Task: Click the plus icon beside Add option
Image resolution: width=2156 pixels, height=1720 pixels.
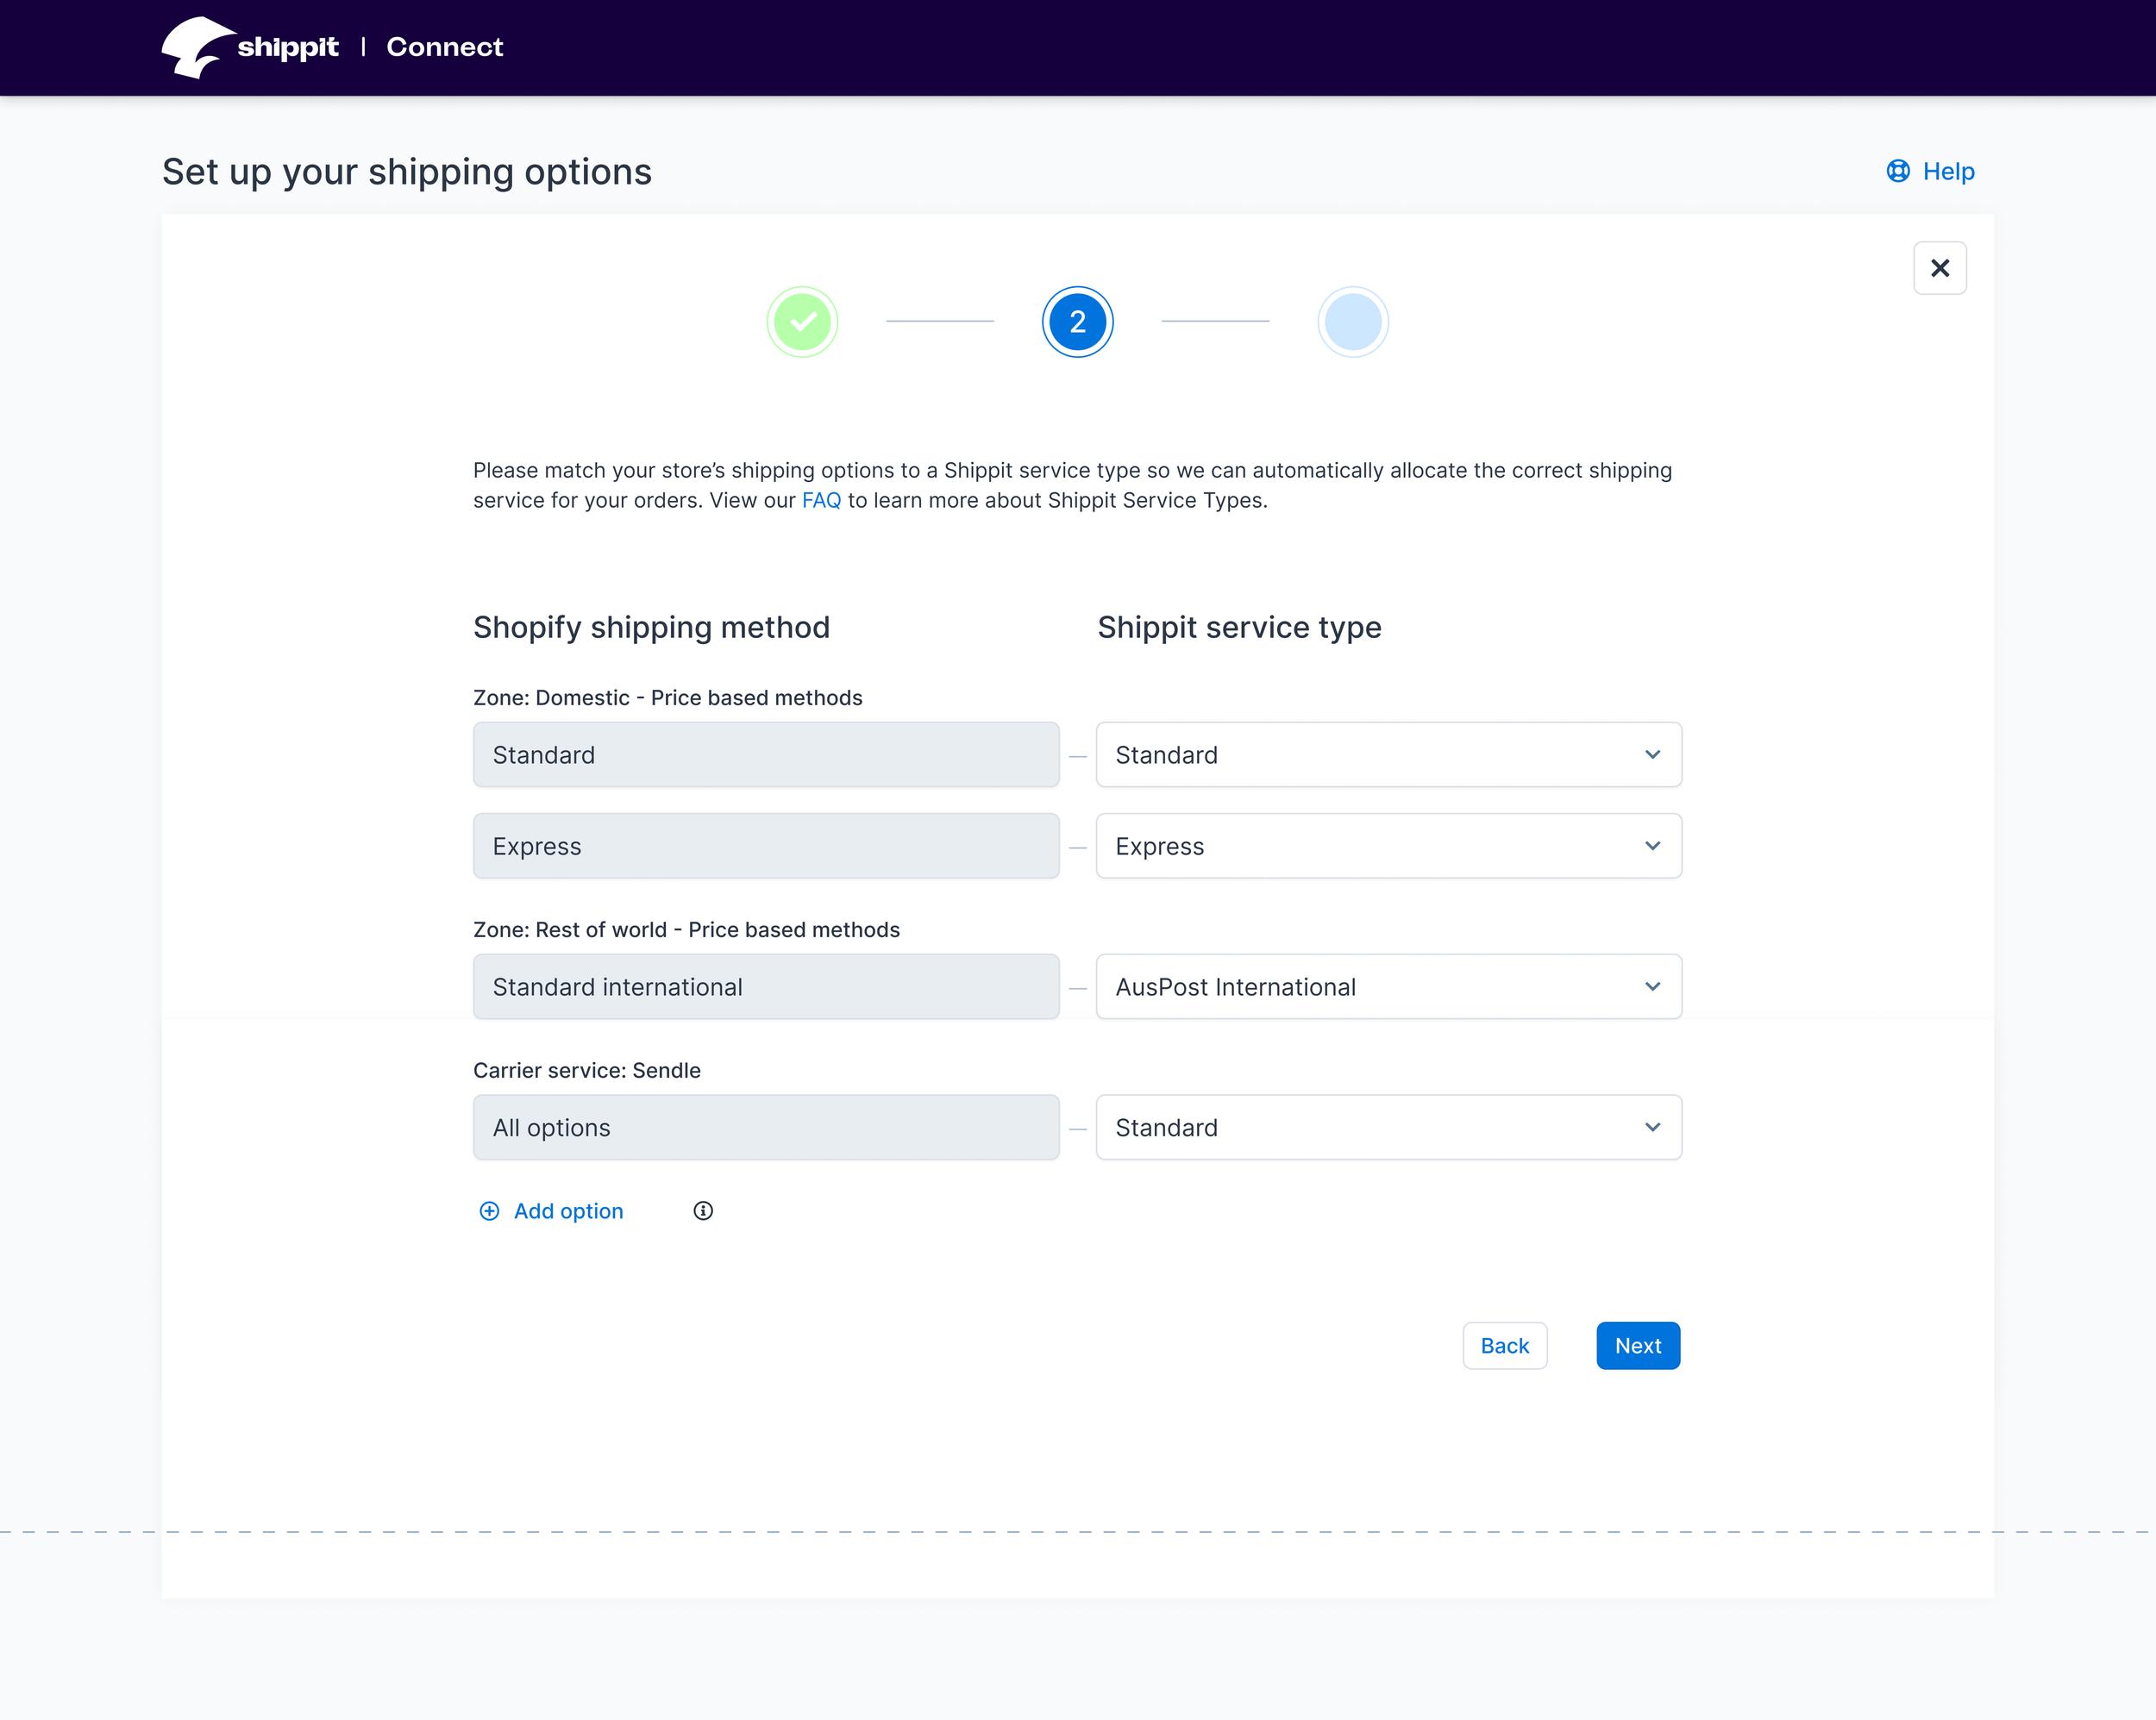Action: pos(489,1211)
